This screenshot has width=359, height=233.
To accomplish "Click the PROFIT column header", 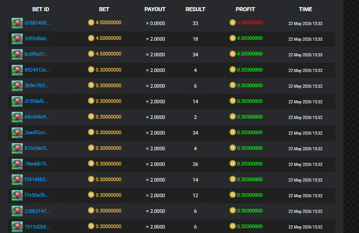I will tap(245, 9).
